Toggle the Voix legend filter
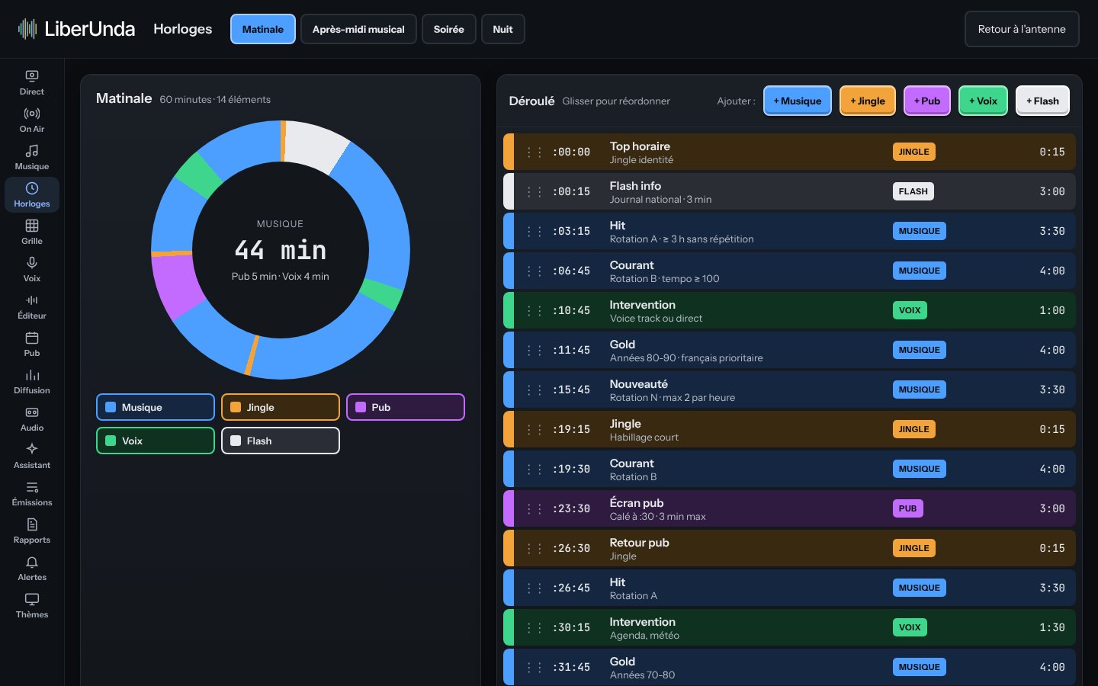This screenshot has height=686, width=1098. (156, 441)
